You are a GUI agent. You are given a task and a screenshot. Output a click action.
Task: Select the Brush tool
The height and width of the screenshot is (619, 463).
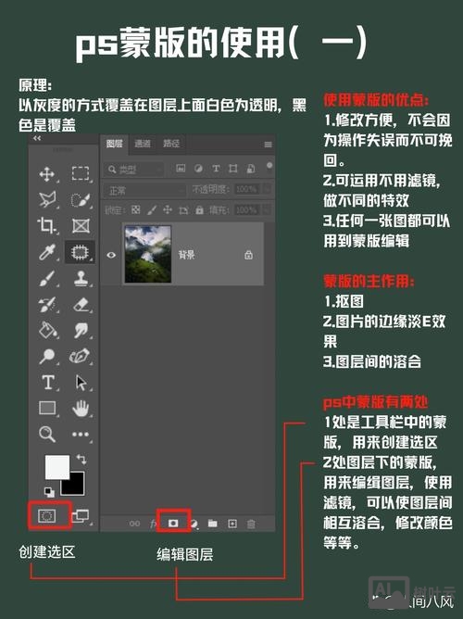(x=47, y=278)
